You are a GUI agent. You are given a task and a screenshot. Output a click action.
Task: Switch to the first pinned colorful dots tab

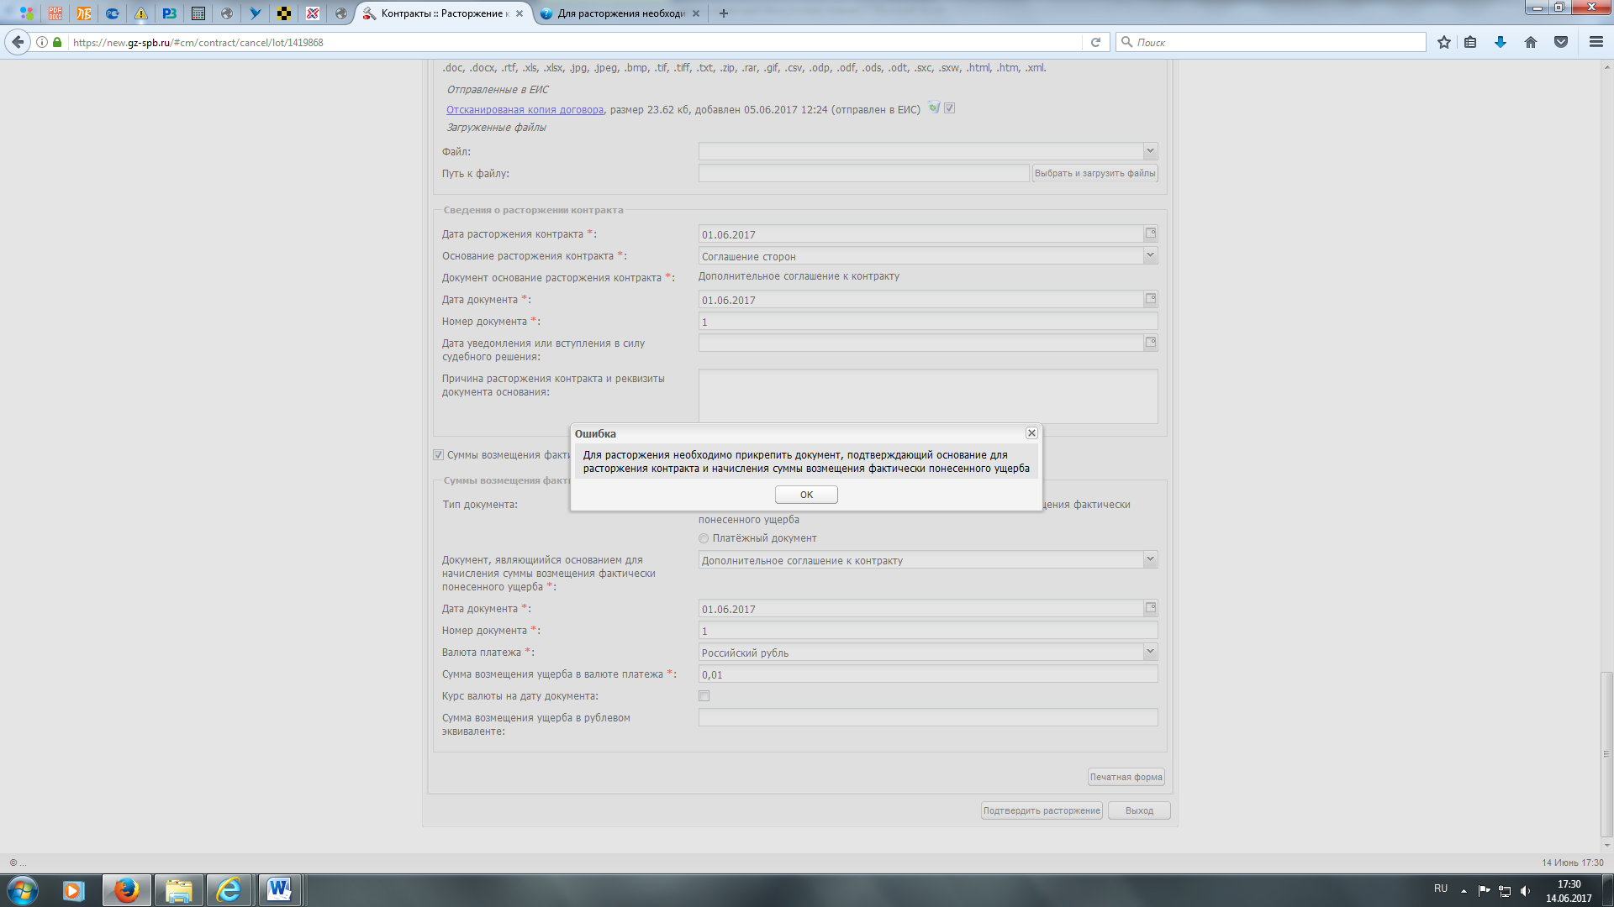(27, 13)
